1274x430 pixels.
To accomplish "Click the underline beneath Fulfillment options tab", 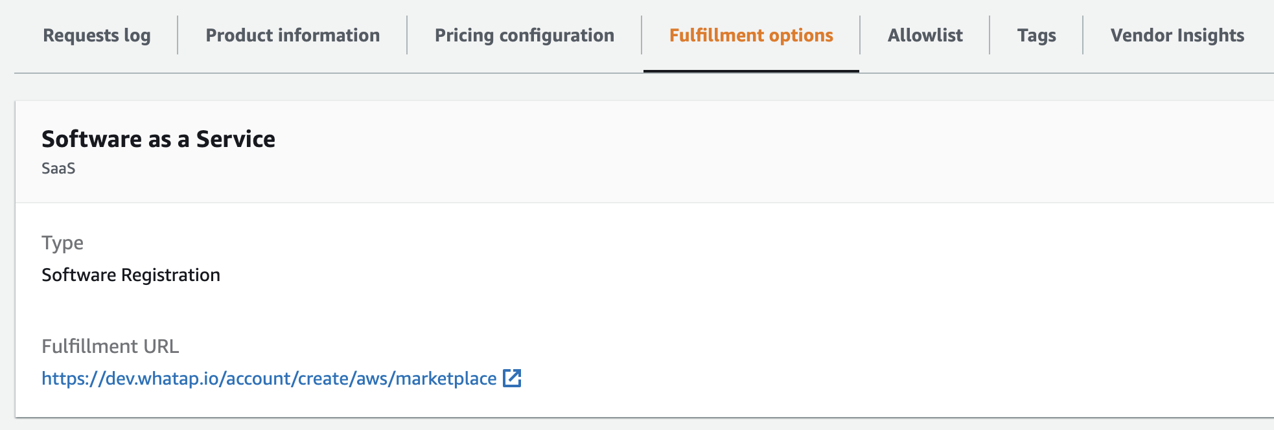I will click(x=751, y=71).
